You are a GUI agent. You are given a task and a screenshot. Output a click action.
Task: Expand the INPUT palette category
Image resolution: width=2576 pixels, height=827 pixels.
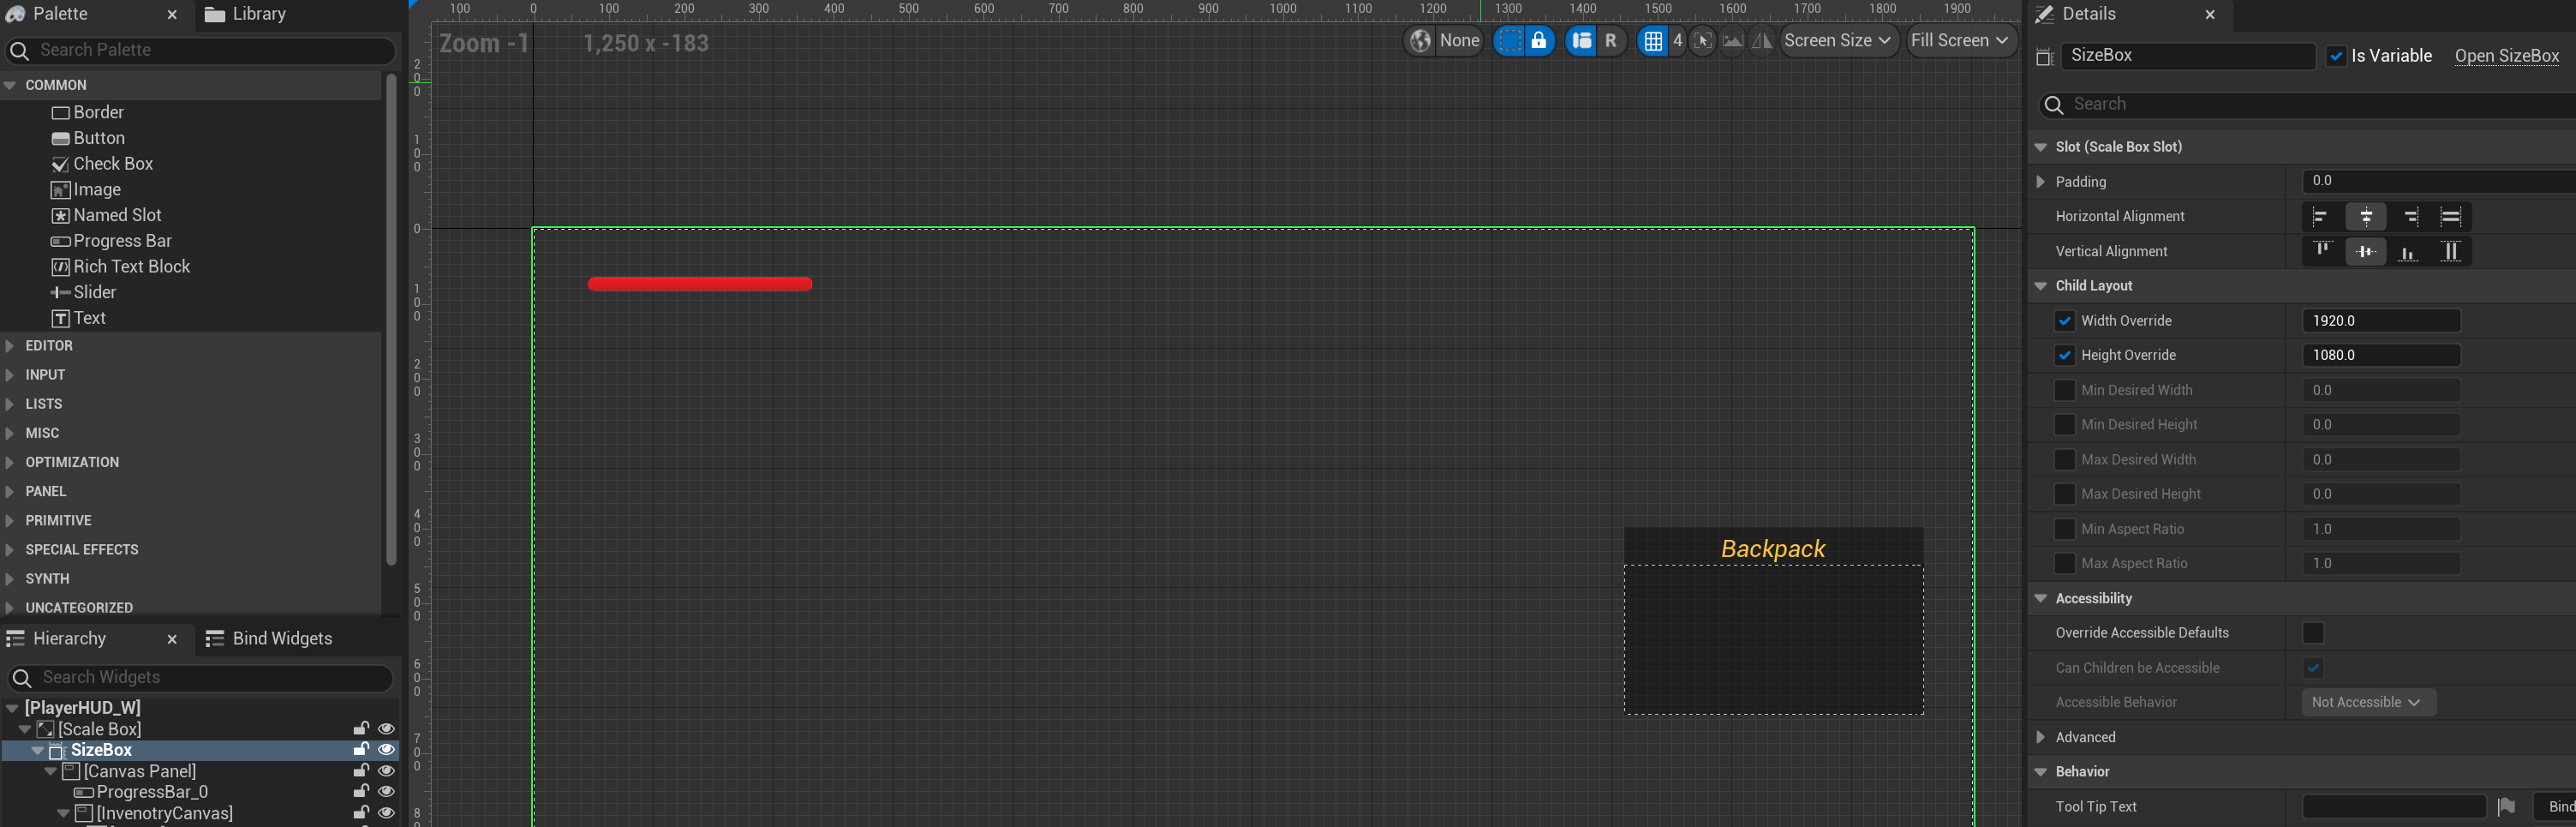10,375
